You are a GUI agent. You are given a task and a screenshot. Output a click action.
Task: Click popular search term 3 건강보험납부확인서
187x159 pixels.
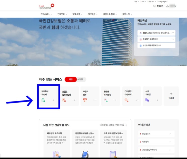(156, 150)
